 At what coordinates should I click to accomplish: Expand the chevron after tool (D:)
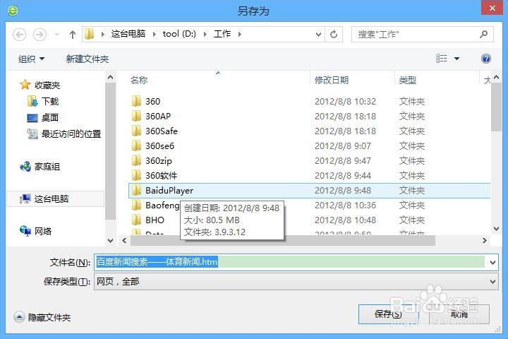(x=205, y=34)
